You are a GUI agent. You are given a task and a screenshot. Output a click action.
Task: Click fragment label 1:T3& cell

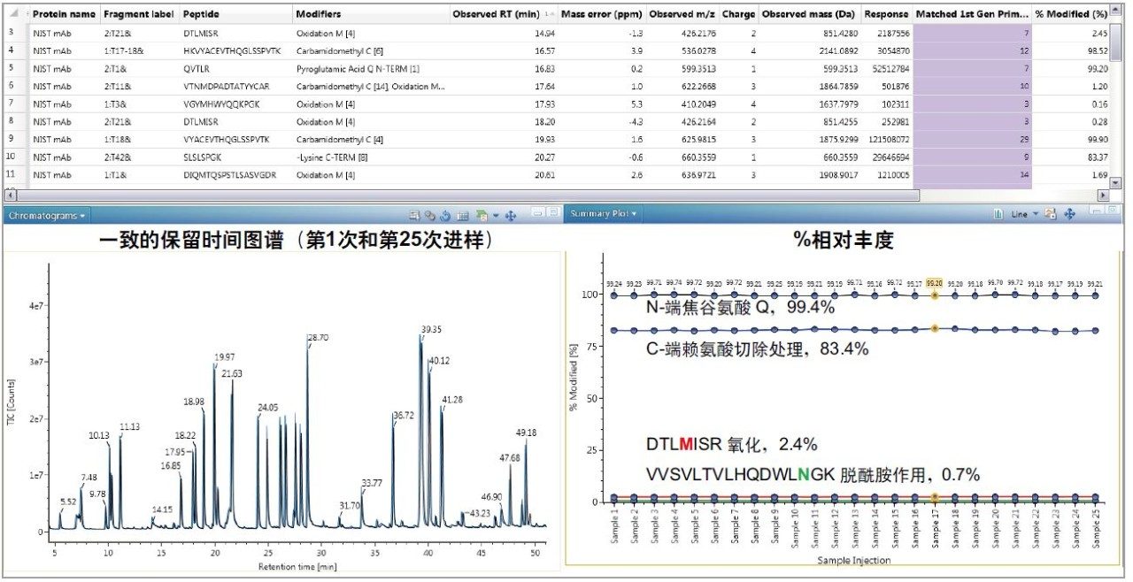pos(139,103)
